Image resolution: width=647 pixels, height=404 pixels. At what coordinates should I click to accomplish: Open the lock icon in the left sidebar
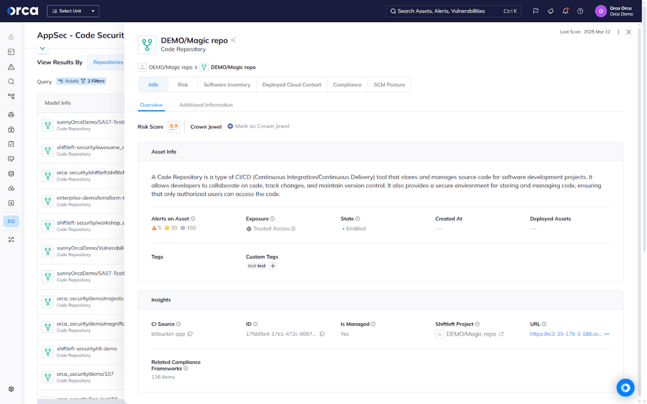pyautogui.click(x=11, y=37)
